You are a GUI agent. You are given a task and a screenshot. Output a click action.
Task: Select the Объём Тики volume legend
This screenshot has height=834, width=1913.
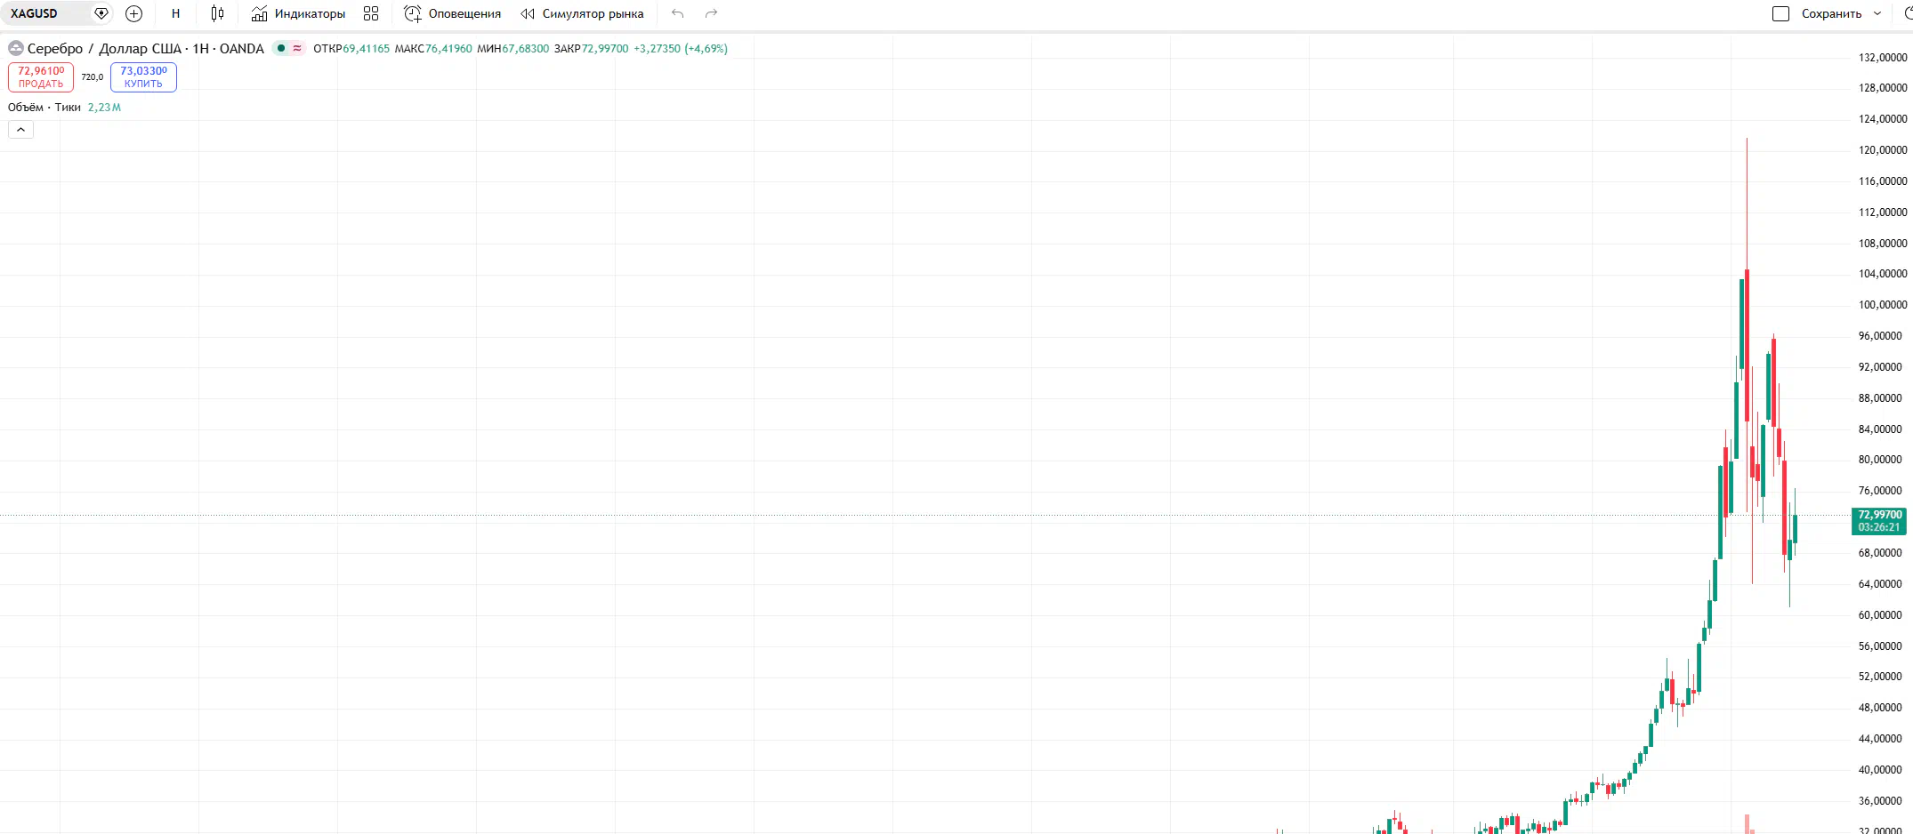pyautogui.click(x=44, y=108)
